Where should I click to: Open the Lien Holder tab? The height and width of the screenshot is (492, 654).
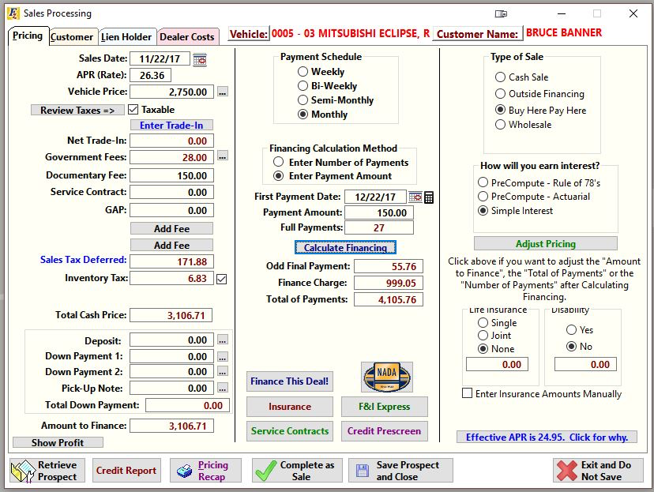tap(127, 37)
